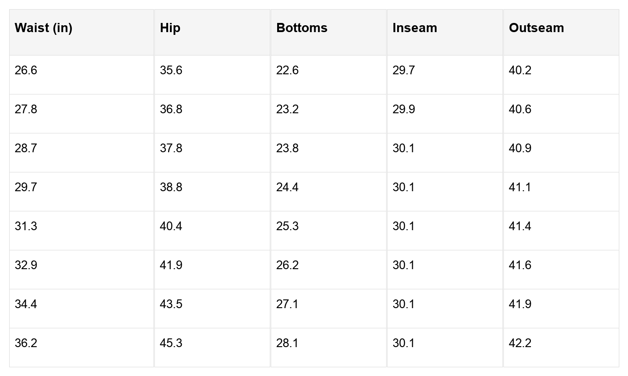Click the waist value 34.4

tap(26, 304)
